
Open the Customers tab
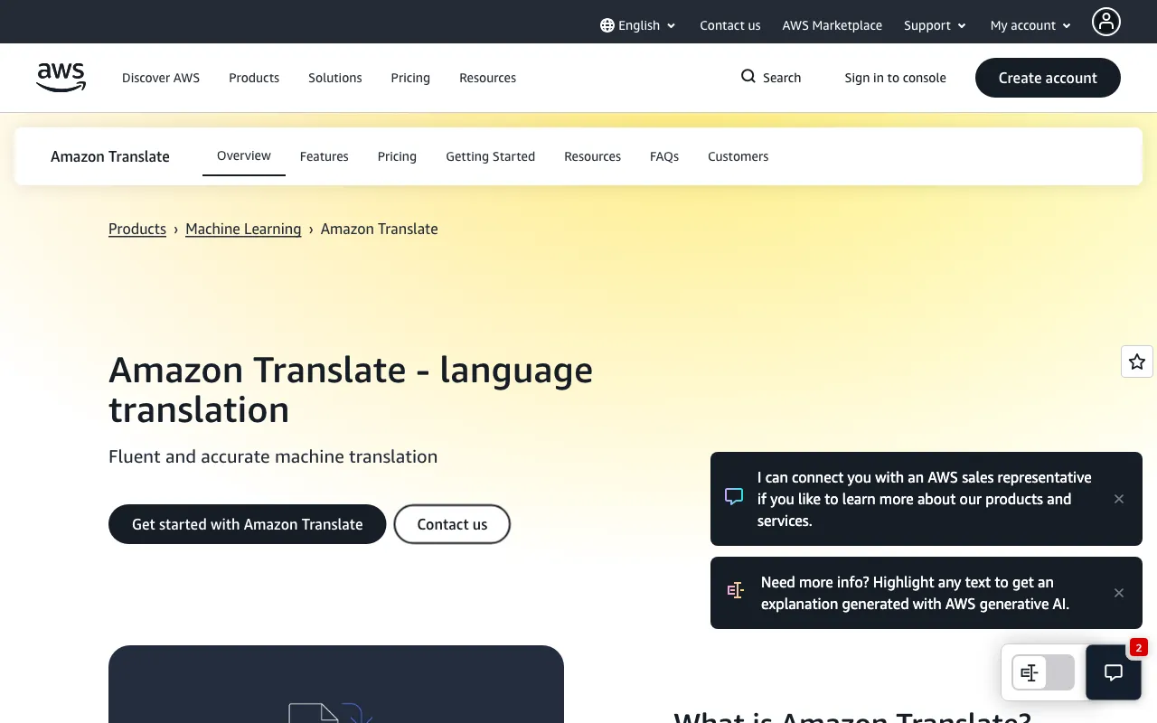738,156
